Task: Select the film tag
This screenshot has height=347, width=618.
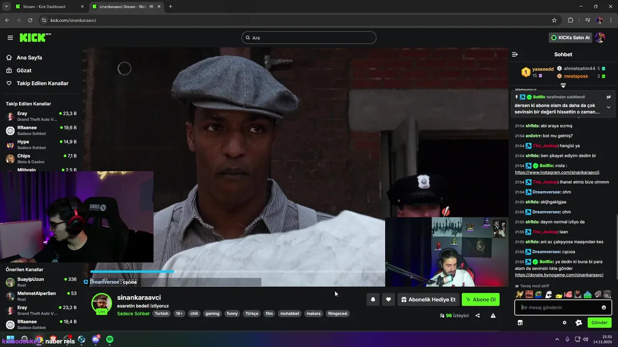Action: [x=269, y=313]
